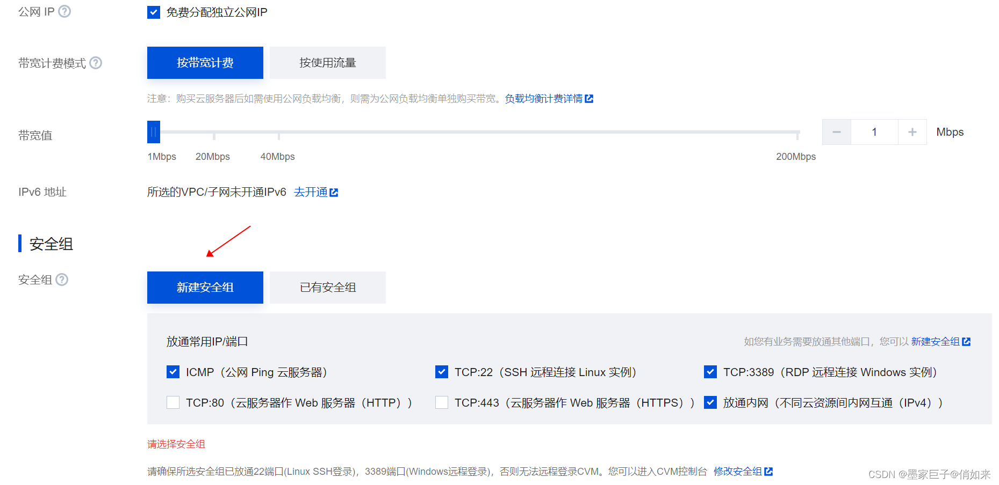
Task: Enable TCP:80 HTTP web server port
Action: tap(173, 402)
